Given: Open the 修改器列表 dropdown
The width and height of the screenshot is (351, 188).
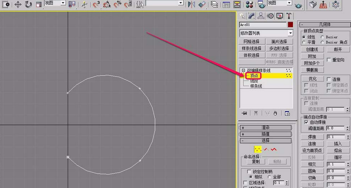Looking at the screenshot, I should pyautogui.click(x=266, y=33).
